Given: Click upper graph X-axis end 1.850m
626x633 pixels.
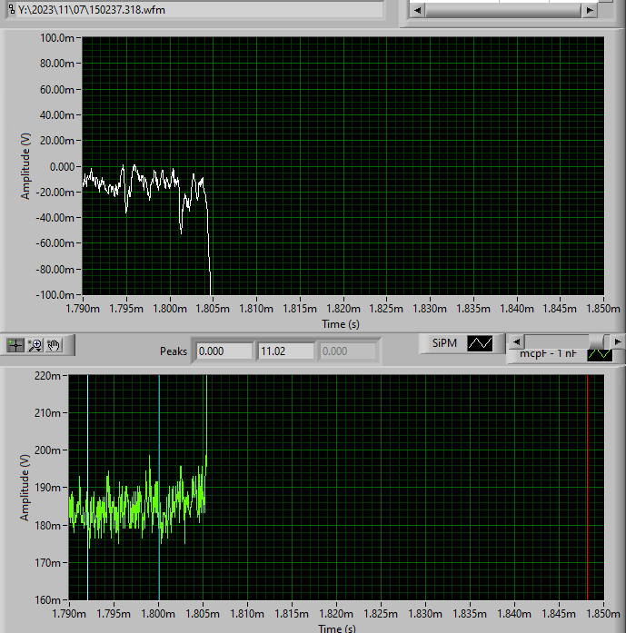Looking at the screenshot, I should pyautogui.click(x=603, y=309).
